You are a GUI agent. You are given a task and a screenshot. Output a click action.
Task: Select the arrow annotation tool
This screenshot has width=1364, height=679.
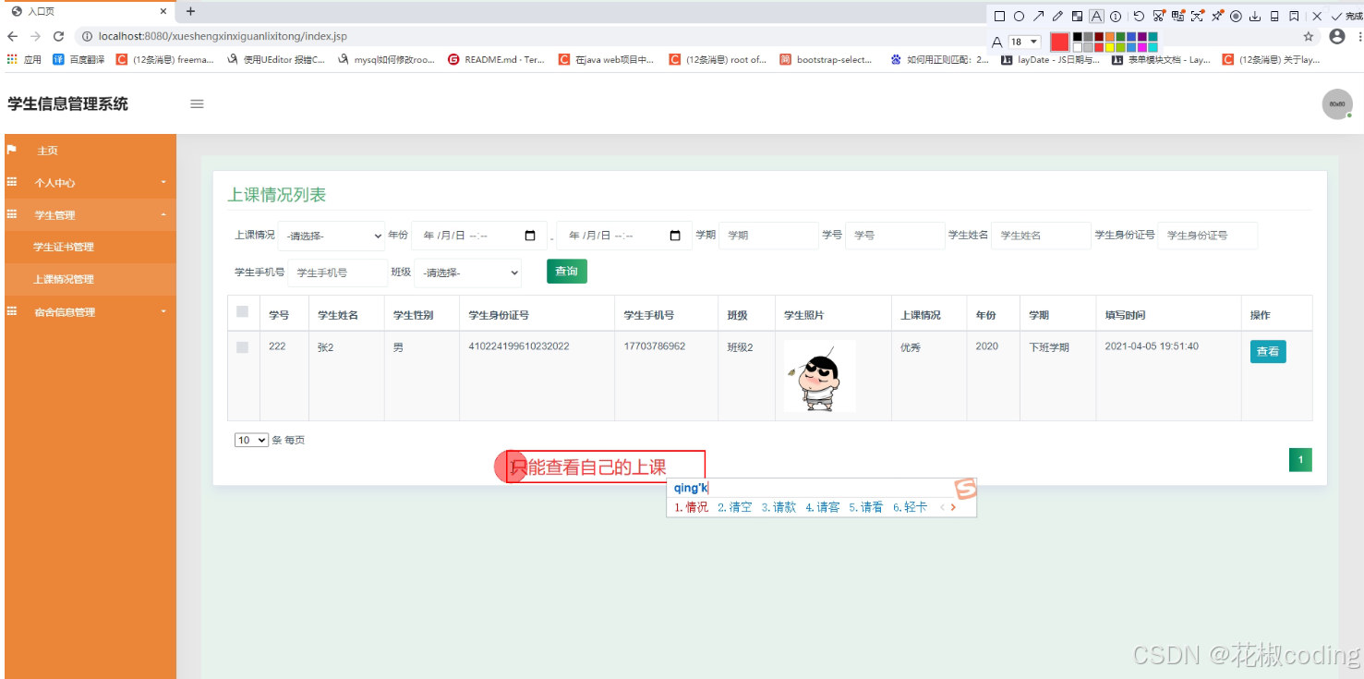(1038, 15)
